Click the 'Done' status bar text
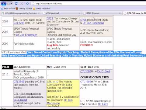146x110 pixels. pyautogui.click(x=3, y=108)
